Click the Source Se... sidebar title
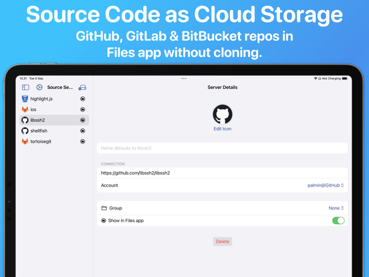The width and height of the screenshot is (369, 277). click(60, 88)
